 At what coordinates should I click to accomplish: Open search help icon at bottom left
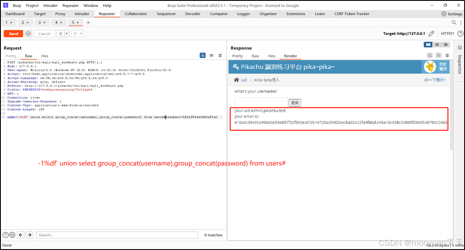click(6, 235)
